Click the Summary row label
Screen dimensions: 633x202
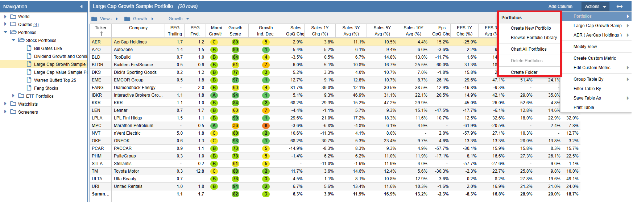tap(100, 194)
